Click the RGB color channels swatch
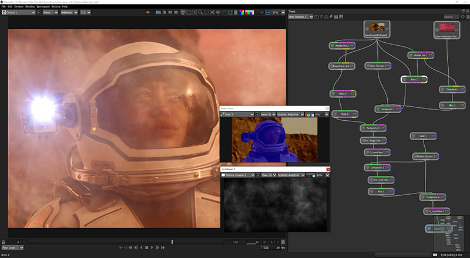The image size is (470, 258). pyautogui.click(x=249, y=12)
